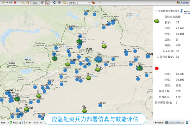This screenshot has height=125, width=190.
Task: Click the experiment snapshot icon beside root dropdown
Action: (93, 3)
